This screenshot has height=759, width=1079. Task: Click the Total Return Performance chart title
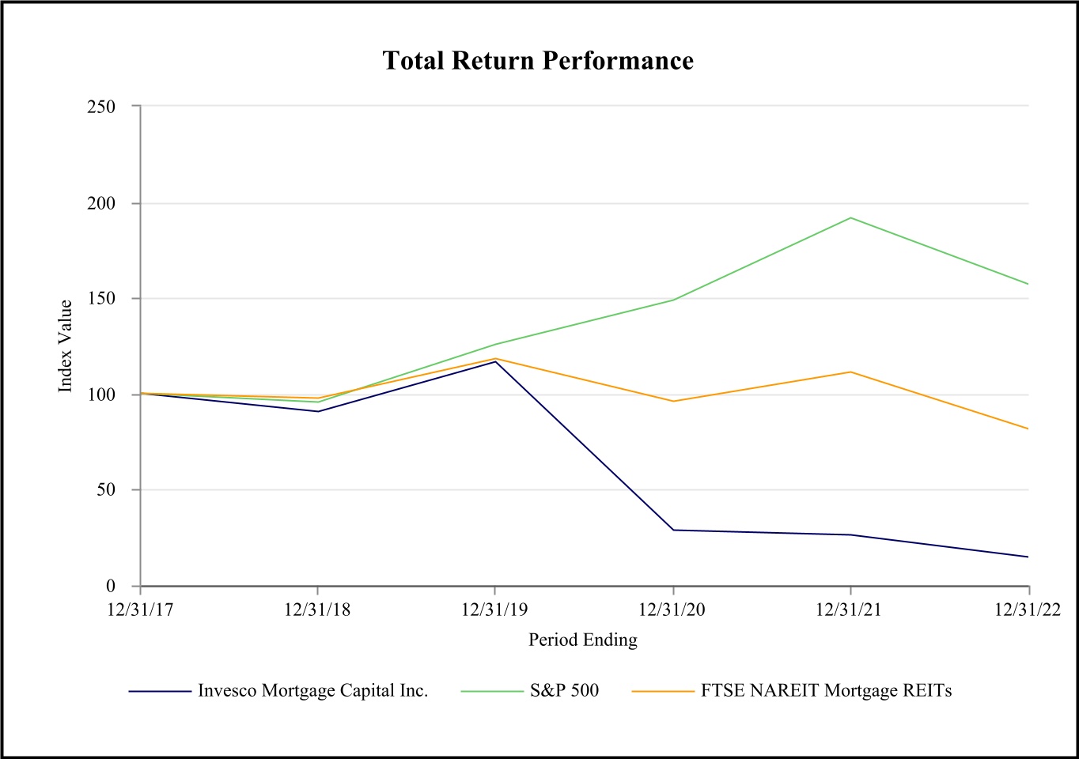coord(538,61)
